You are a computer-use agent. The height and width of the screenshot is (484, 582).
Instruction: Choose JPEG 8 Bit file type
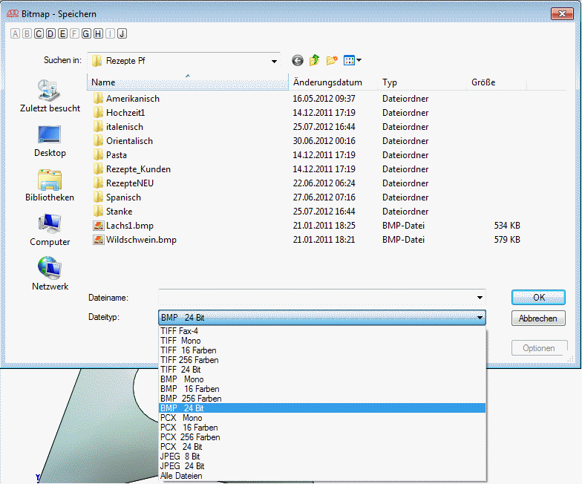pyautogui.click(x=322, y=457)
